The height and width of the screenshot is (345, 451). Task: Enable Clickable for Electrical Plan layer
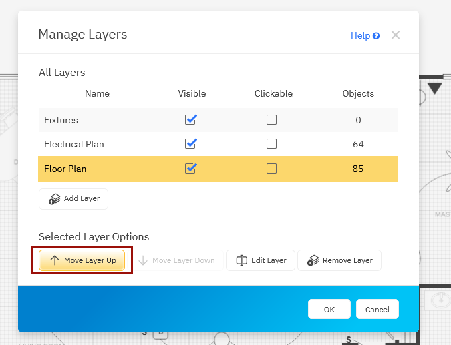(x=271, y=144)
